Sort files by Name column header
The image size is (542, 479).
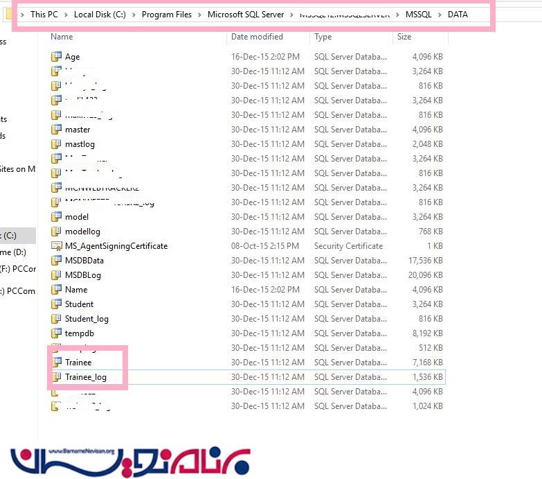pos(62,37)
